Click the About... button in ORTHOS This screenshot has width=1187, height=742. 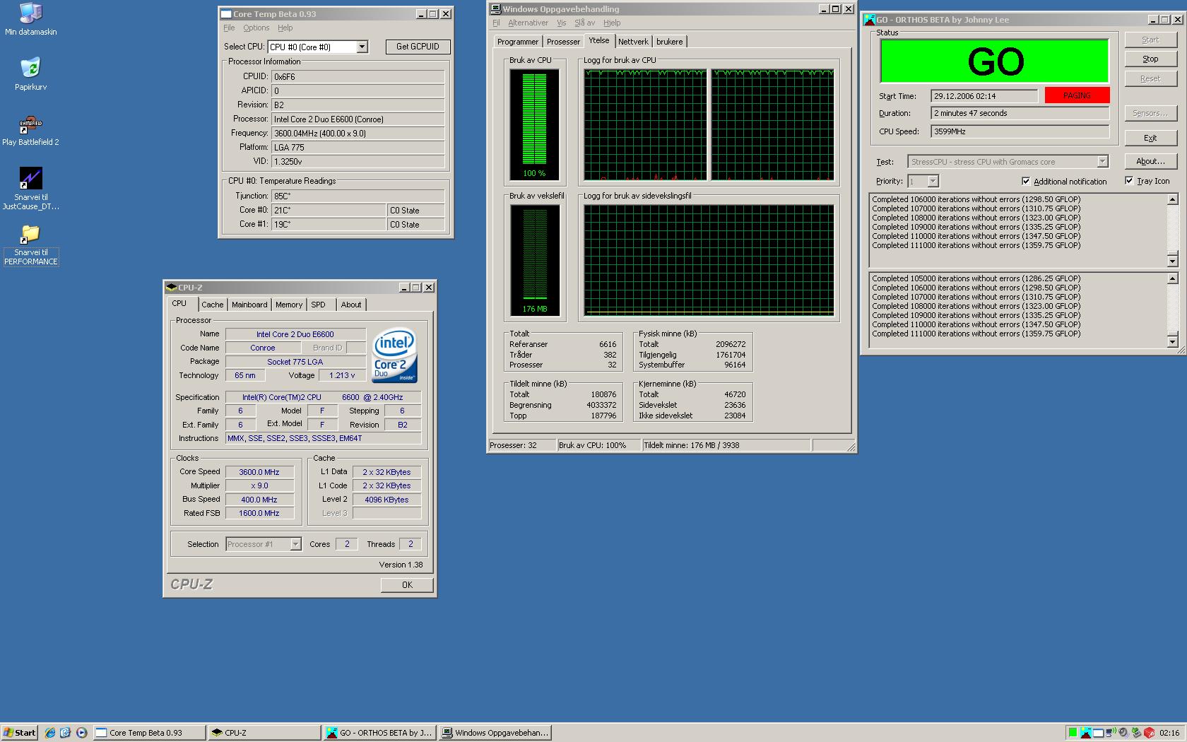[x=1150, y=161]
